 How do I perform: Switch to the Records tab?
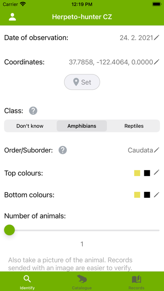[136, 282]
